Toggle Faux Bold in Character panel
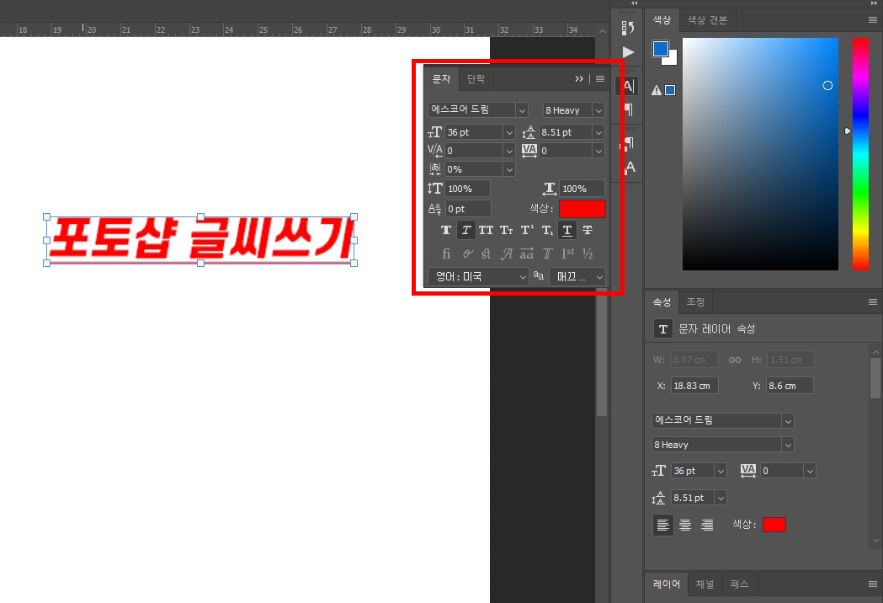The height and width of the screenshot is (603, 883). tap(446, 230)
